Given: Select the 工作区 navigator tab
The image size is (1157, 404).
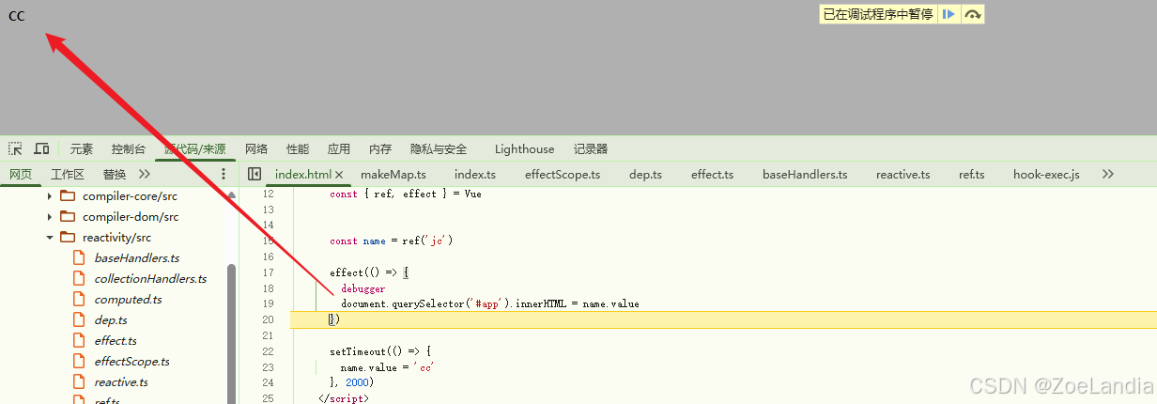Looking at the screenshot, I should click(68, 174).
